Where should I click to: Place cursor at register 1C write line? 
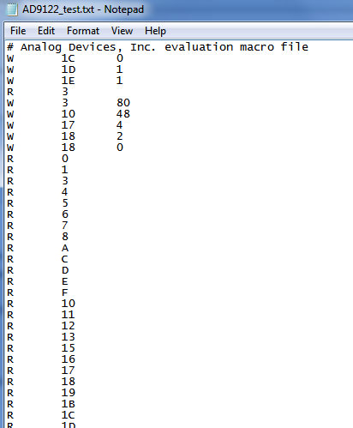pos(65,58)
